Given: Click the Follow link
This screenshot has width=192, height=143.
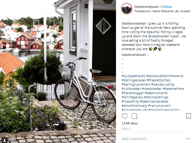Looking at the screenshot, I should tap(167, 7).
